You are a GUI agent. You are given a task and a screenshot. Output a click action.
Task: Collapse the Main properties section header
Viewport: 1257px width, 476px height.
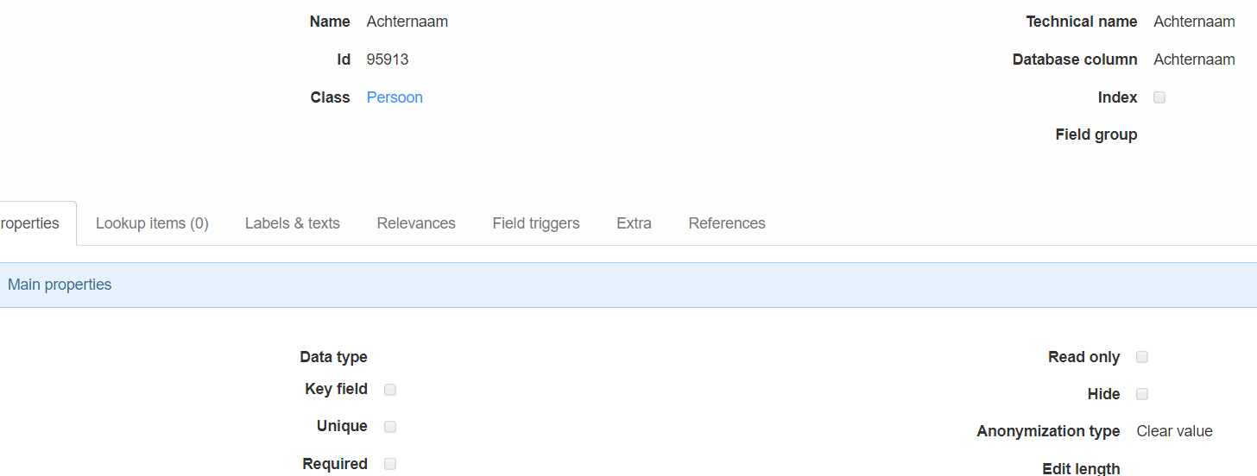(x=60, y=285)
